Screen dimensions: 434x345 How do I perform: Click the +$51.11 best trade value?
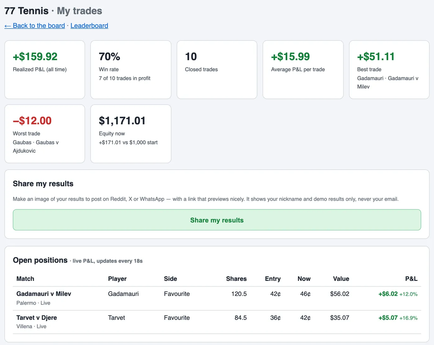[x=376, y=57]
